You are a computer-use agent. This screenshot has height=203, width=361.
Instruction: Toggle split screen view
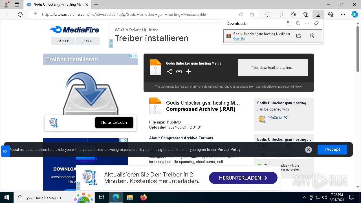(281, 14)
